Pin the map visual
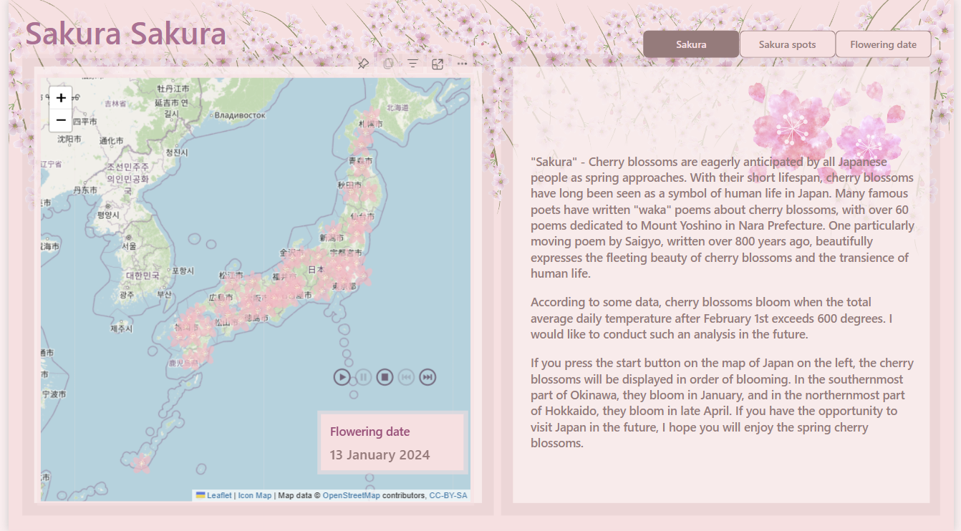The image size is (961, 531). (363, 64)
